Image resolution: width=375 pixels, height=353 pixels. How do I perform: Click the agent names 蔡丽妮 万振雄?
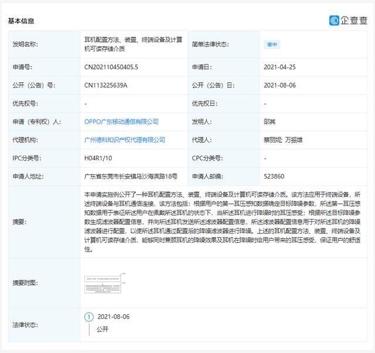[x=283, y=140]
